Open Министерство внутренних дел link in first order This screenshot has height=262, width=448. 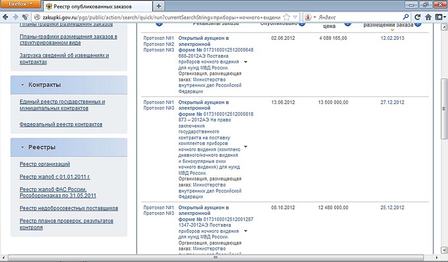tap(210, 85)
